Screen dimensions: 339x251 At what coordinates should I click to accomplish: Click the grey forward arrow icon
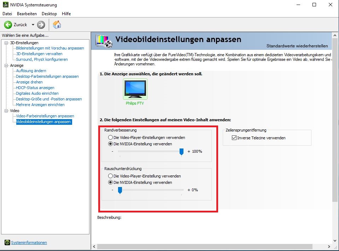tap(41, 25)
